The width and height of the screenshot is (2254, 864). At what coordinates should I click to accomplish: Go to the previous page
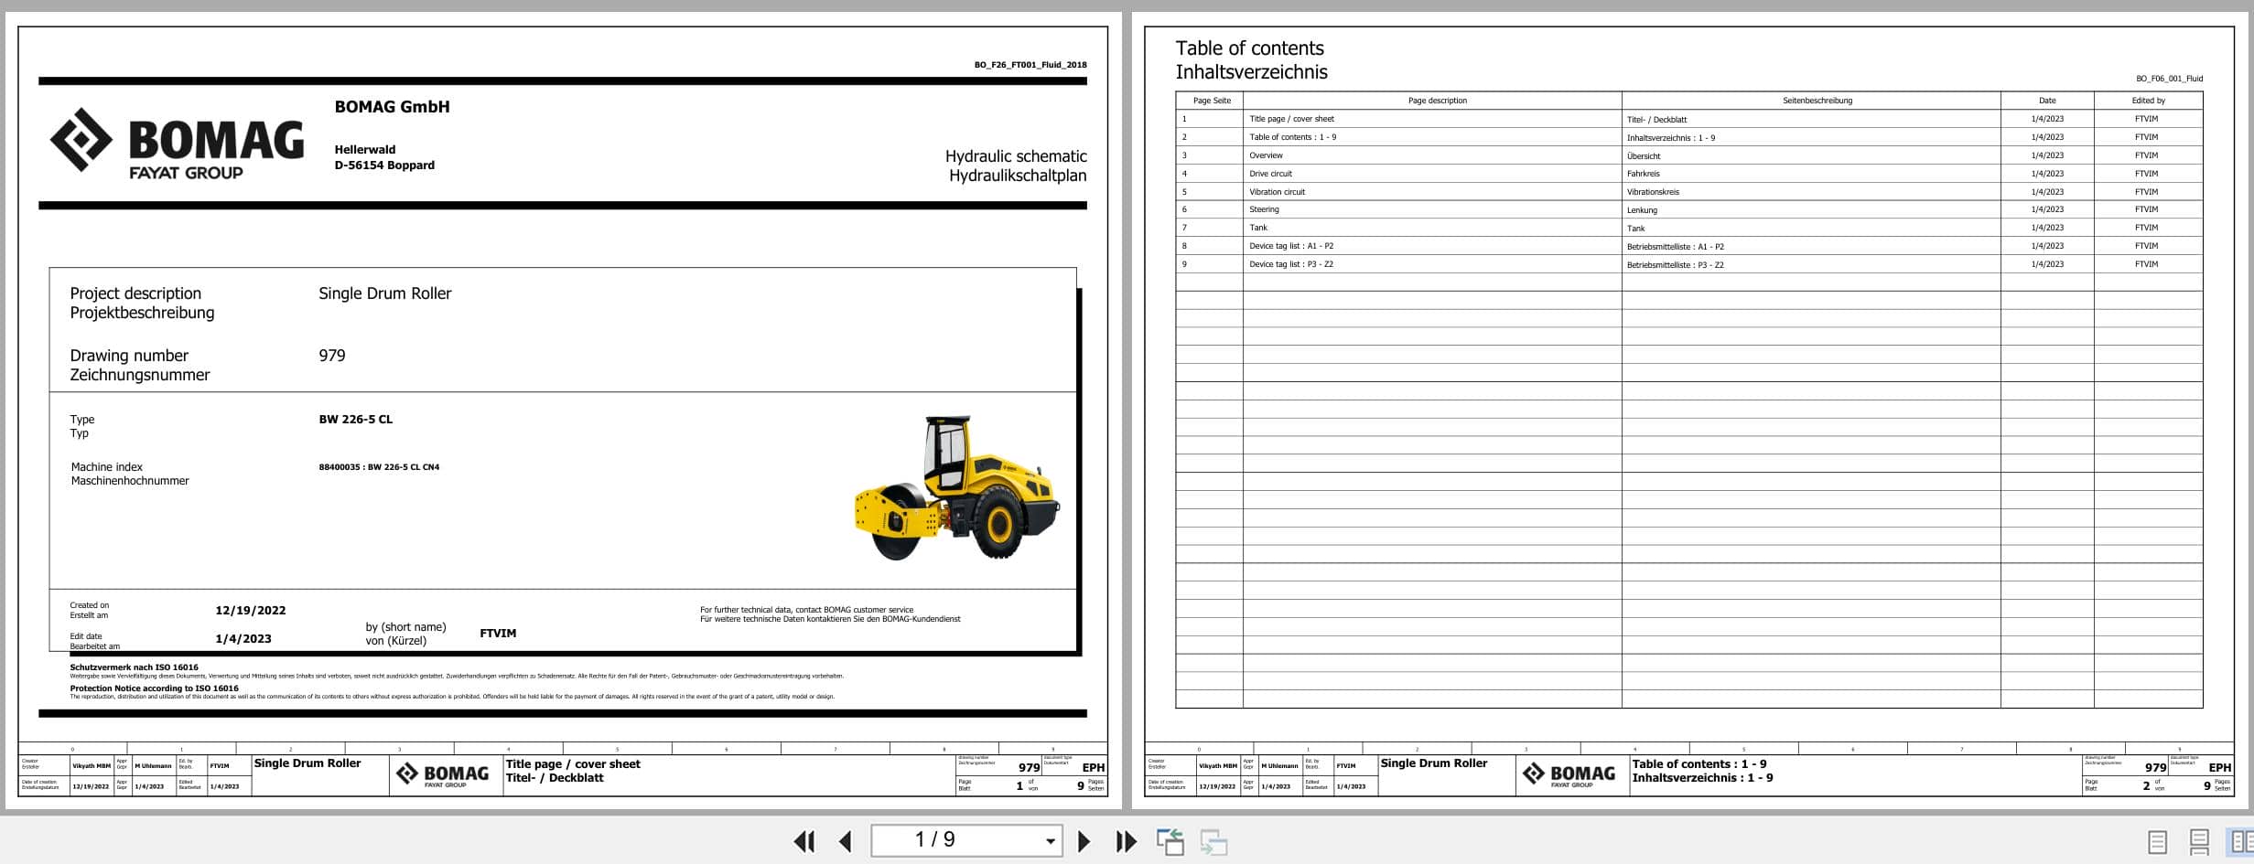coord(846,841)
